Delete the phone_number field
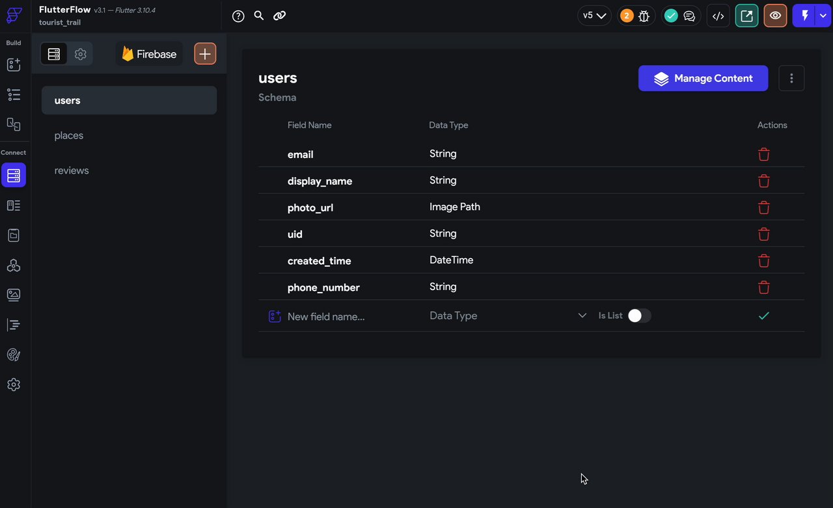Image resolution: width=833 pixels, height=508 pixels. tap(764, 287)
